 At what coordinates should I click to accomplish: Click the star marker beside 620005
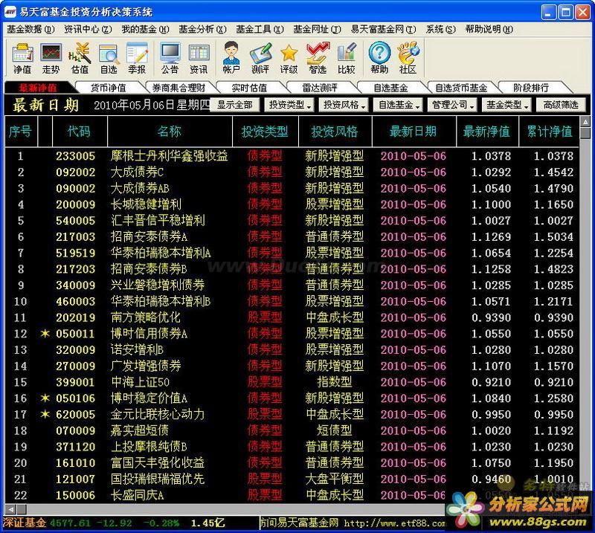[45, 414]
